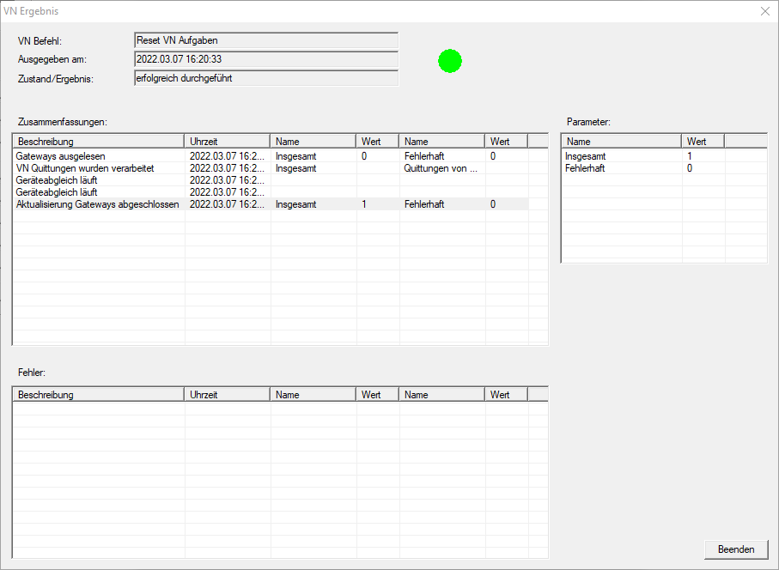Image resolution: width=779 pixels, height=570 pixels.
Task: Click the Zustand/Ergebnis result field
Action: tap(266, 78)
